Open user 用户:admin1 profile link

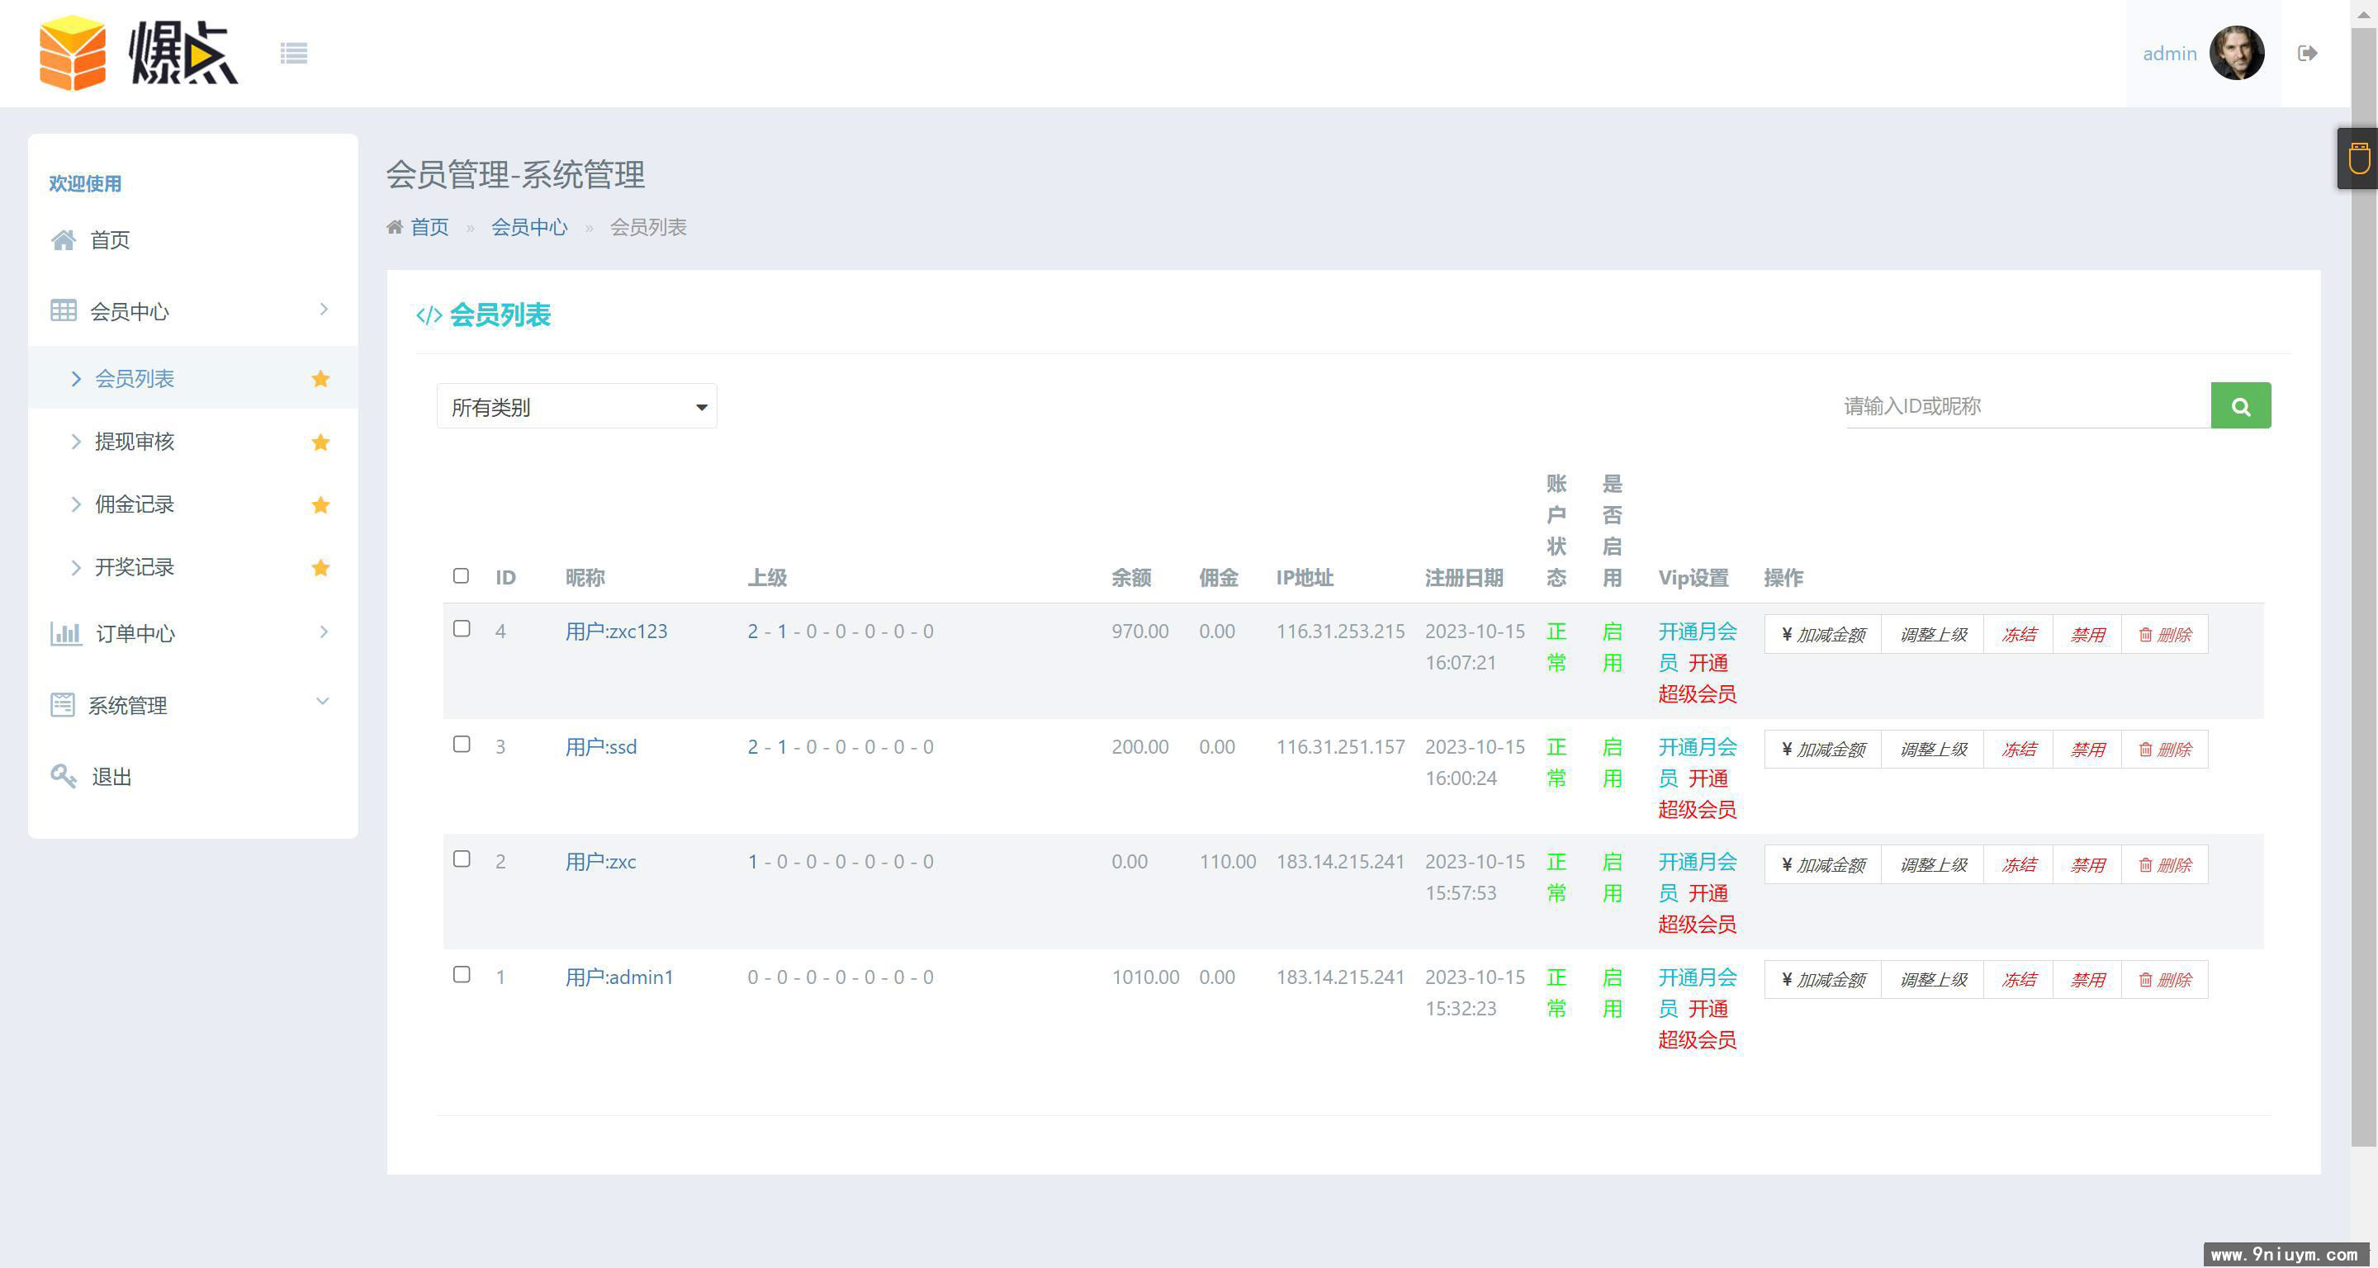(x=619, y=977)
